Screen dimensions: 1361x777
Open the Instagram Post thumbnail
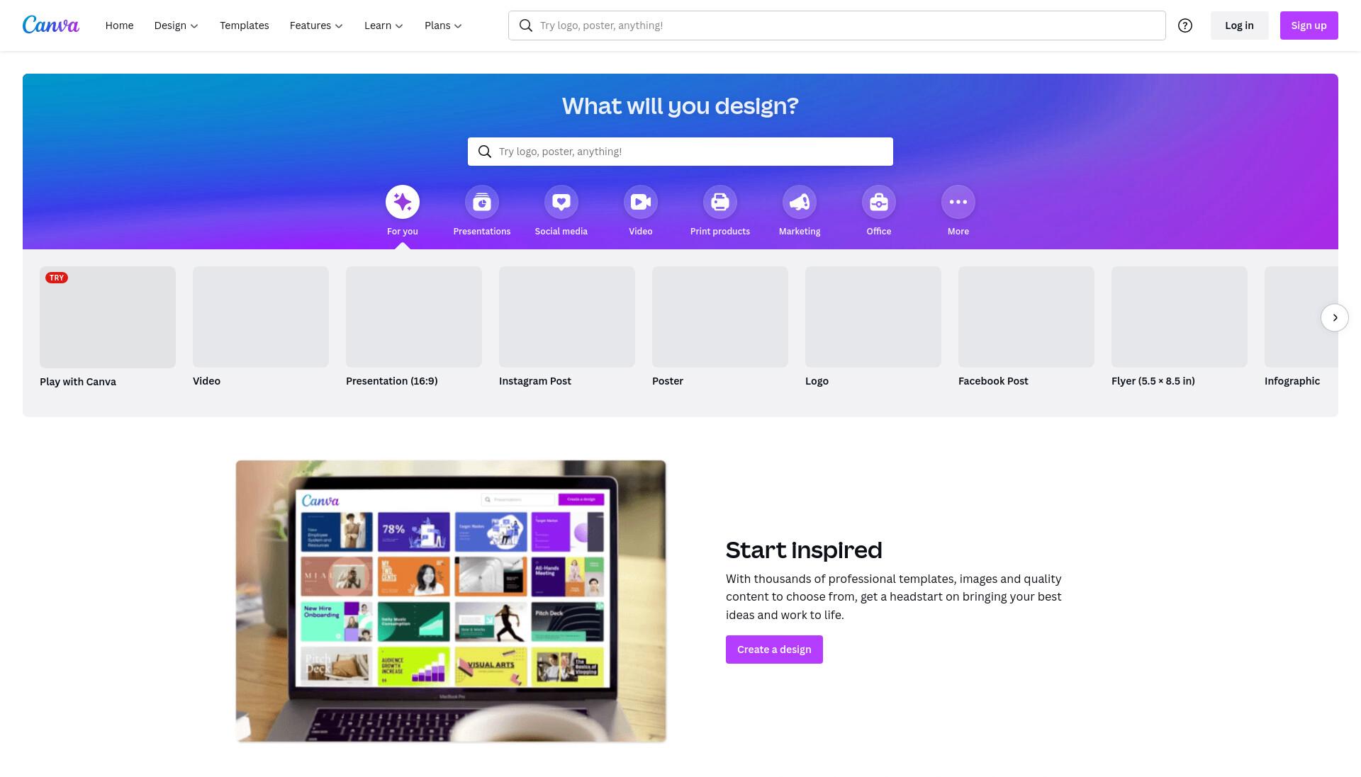point(567,317)
